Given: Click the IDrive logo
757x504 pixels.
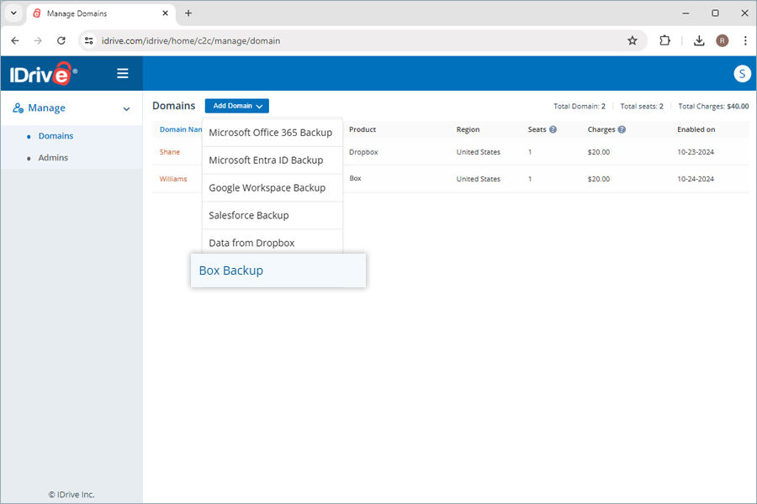Looking at the screenshot, I should [44, 74].
